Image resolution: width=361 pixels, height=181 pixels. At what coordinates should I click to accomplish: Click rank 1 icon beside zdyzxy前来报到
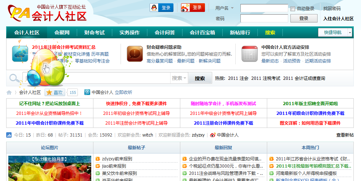pos(98,159)
